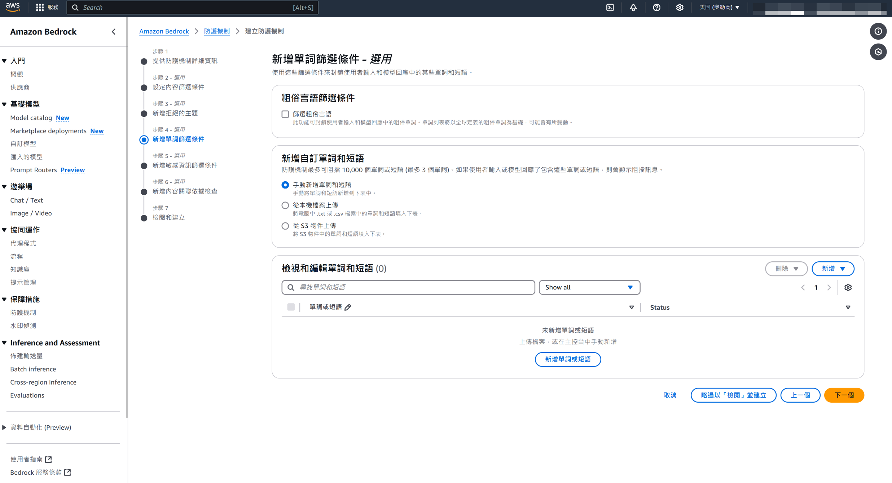The height and width of the screenshot is (483, 892).
Task: Collapse the Amazon Bedrock sidebar
Action: pos(114,32)
